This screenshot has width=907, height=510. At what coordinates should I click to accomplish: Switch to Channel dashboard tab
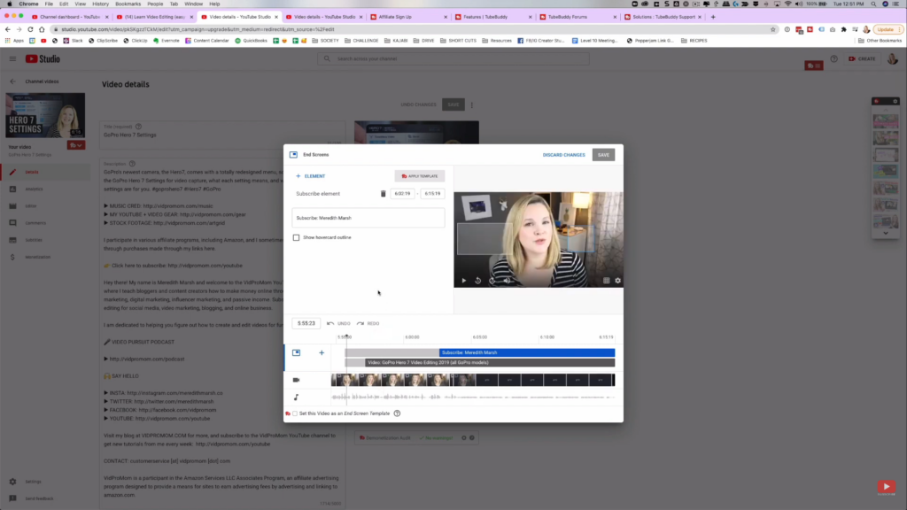[x=70, y=17]
